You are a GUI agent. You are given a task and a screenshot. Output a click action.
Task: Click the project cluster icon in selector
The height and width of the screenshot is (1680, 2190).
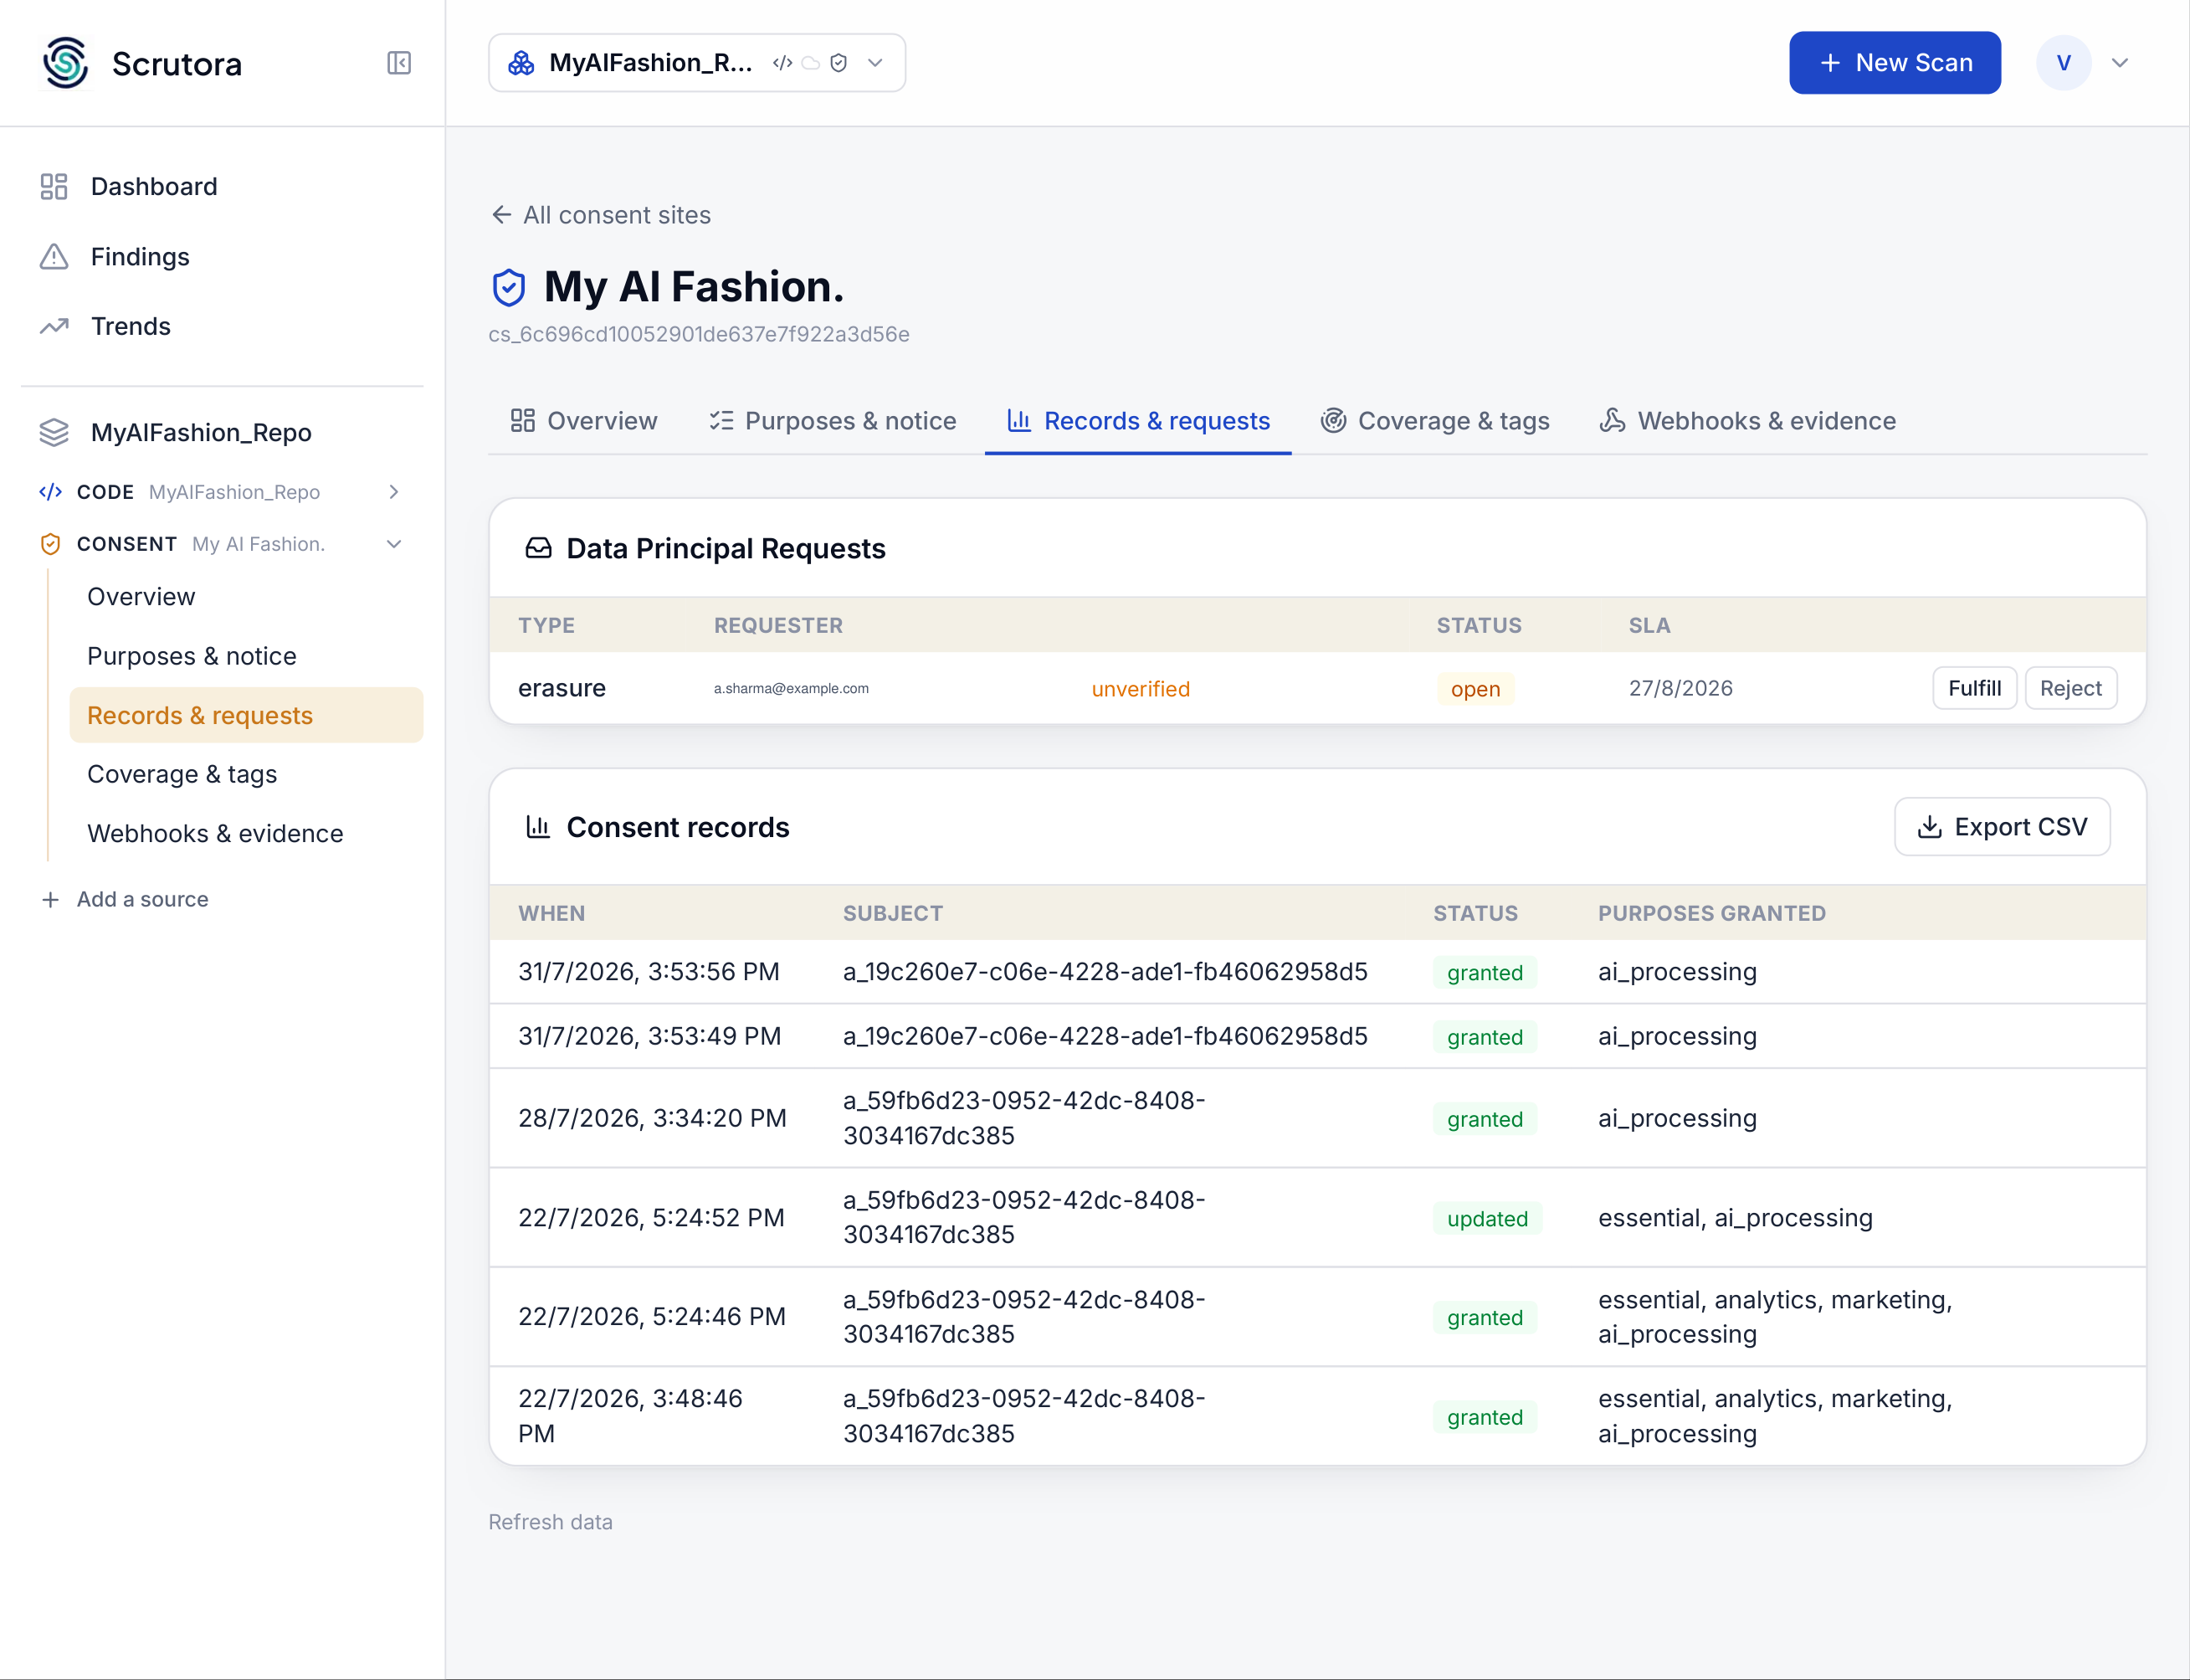521,63
